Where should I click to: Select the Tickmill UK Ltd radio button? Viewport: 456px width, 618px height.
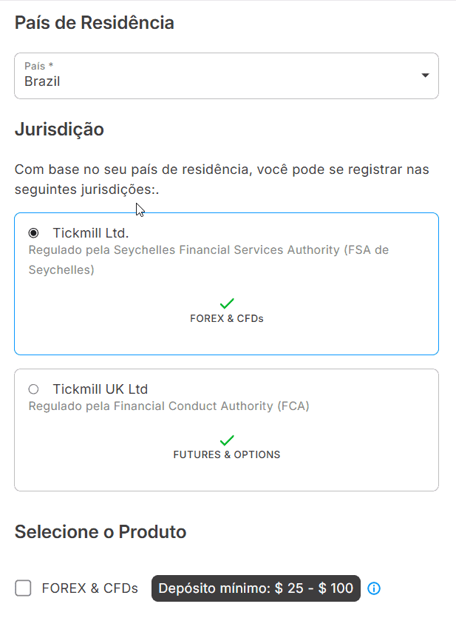pyautogui.click(x=33, y=389)
